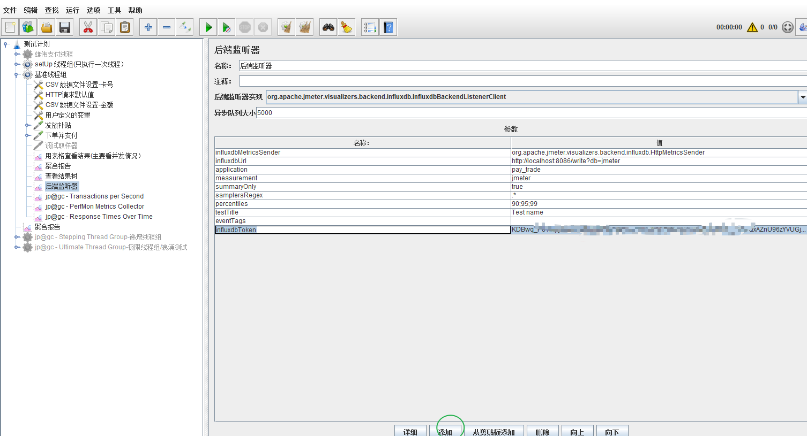Add a new element with the plus icon
The width and height of the screenshot is (807, 436).
(x=148, y=27)
